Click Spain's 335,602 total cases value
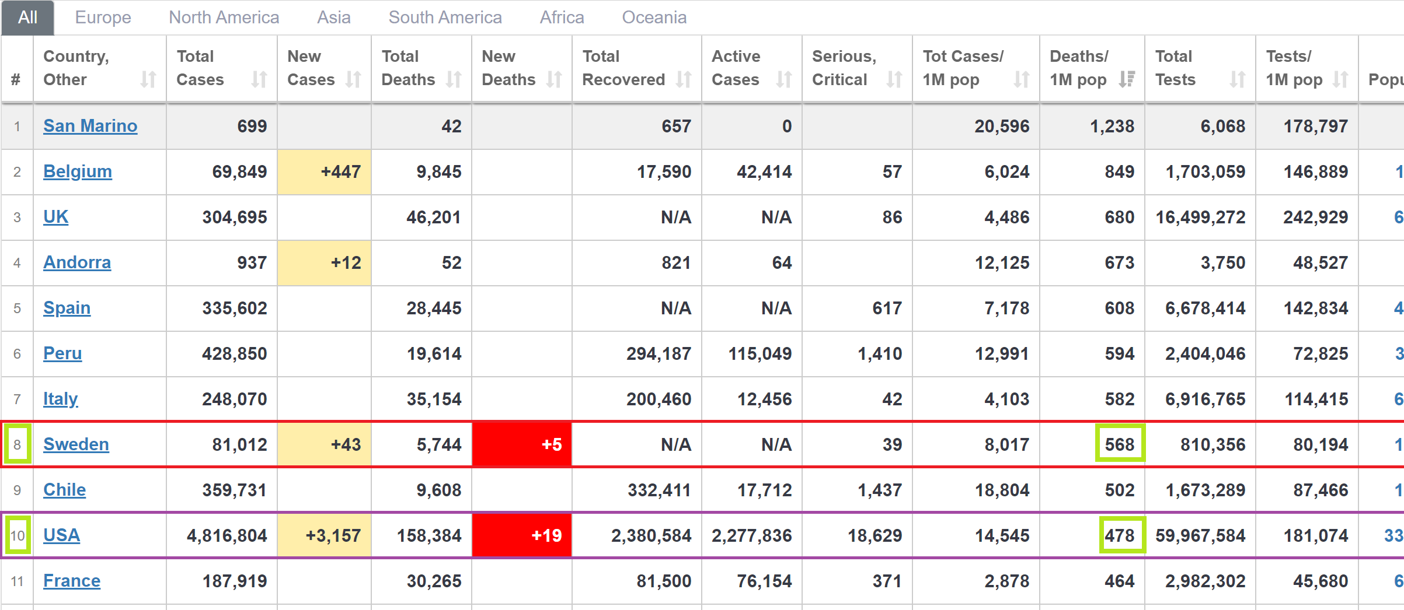The height and width of the screenshot is (610, 1404). coord(235,308)
